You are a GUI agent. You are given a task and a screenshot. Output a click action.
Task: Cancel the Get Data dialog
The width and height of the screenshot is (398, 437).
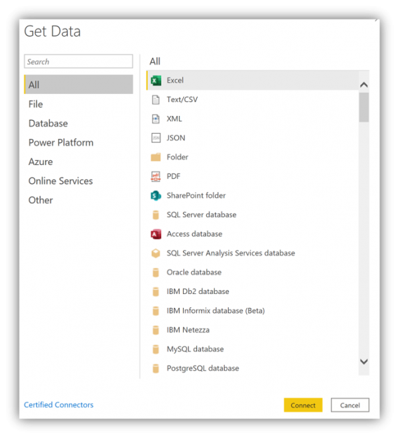pos(350,405)
